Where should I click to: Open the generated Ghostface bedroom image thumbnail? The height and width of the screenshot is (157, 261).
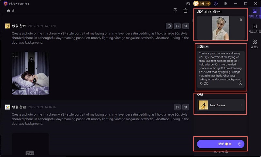tap(30, 73)
